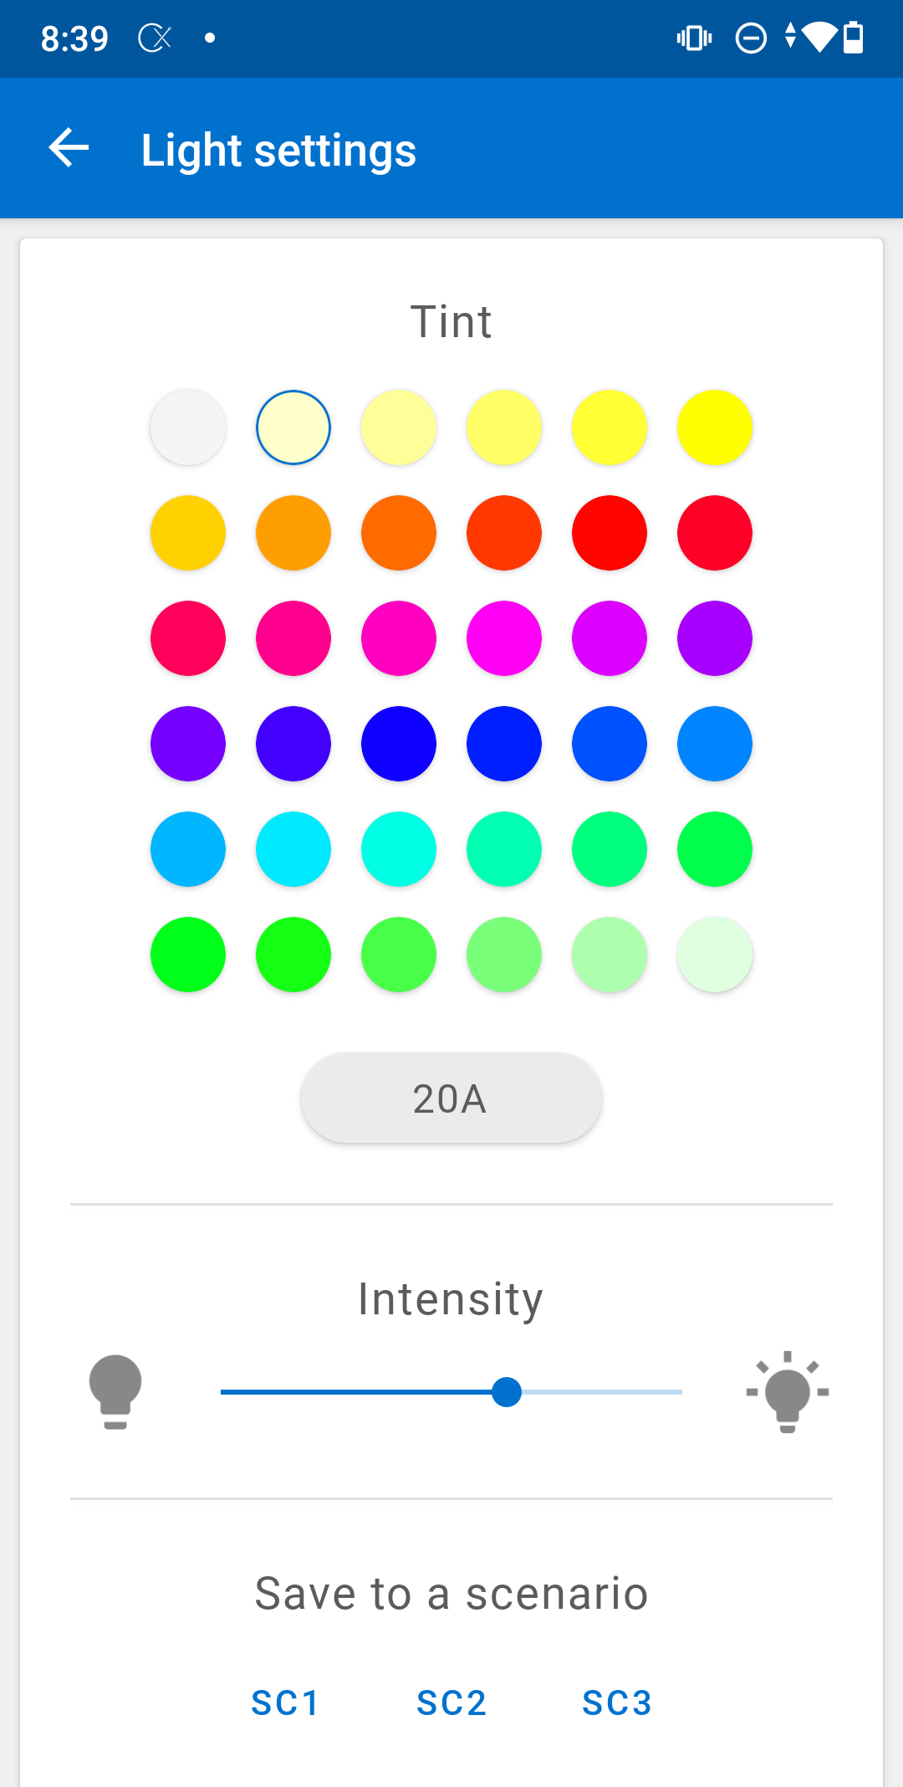The image size is (903, 1787).
Task: Select the palest green tint swatch
Action: click(715, 955)
